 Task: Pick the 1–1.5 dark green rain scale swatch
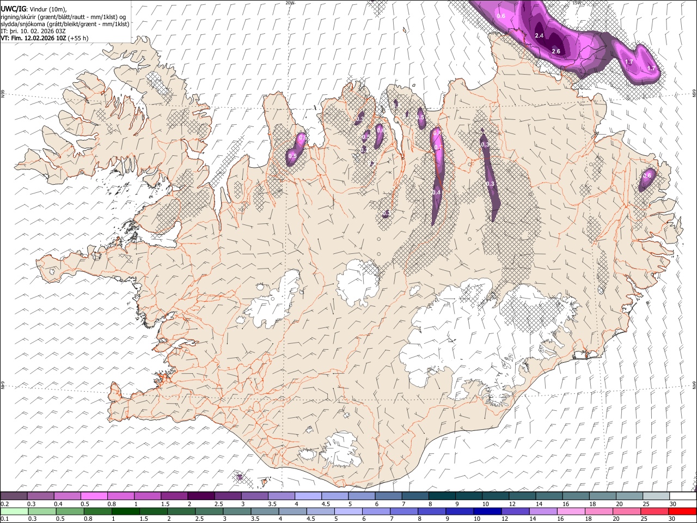coord(125,511)
